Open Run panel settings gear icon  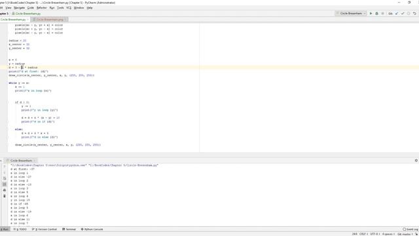coord(416,161)
